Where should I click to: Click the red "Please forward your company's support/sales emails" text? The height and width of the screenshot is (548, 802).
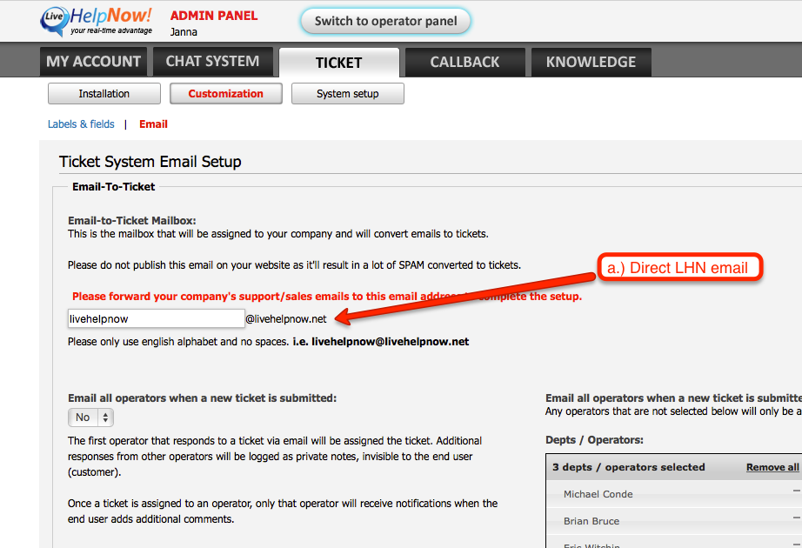[327, 297]
